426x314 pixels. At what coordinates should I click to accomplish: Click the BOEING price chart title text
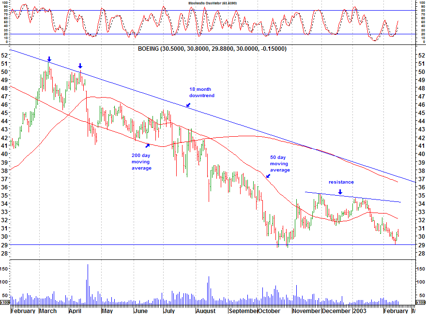pos(212,49)
